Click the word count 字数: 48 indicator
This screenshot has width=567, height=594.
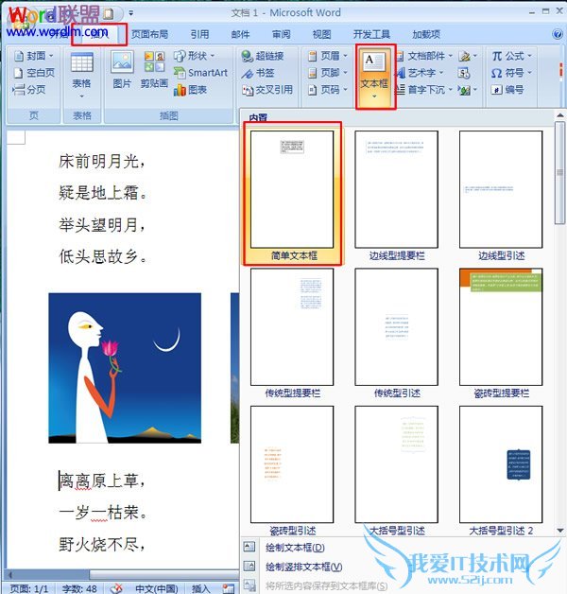(x=79, y=588)
